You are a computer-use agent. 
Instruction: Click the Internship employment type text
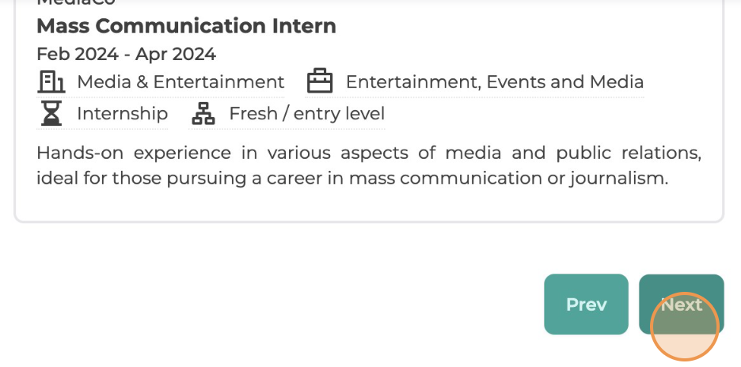click(x=123, y=114)
